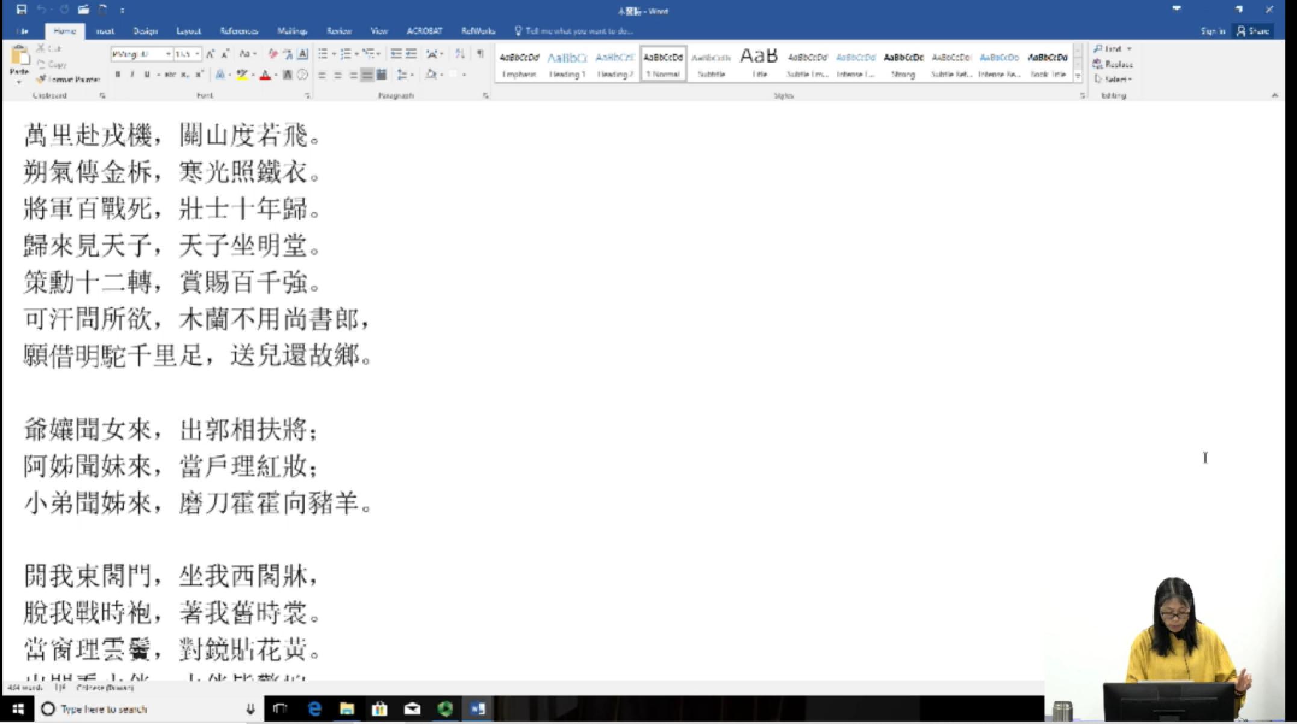
Task: Toggle Bold formatting
Action: click(118, 75)
